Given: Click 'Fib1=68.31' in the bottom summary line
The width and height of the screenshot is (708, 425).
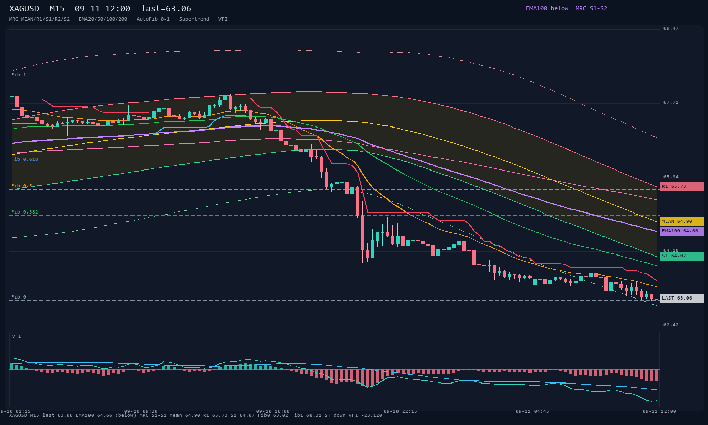Looking at the screenshot, I should pos(306,415).
